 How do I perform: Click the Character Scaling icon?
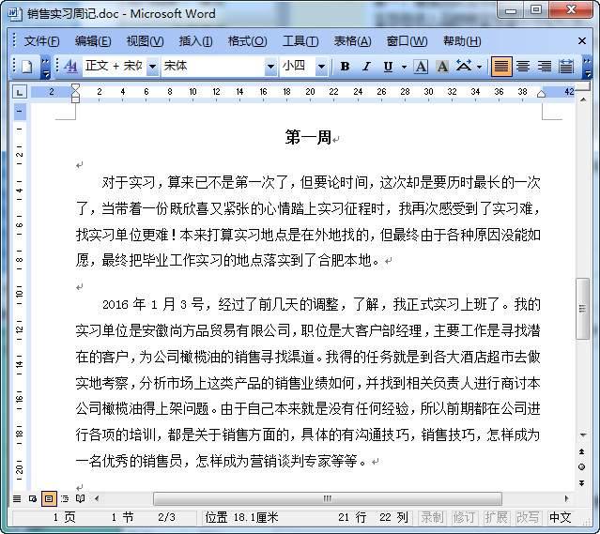464,67
